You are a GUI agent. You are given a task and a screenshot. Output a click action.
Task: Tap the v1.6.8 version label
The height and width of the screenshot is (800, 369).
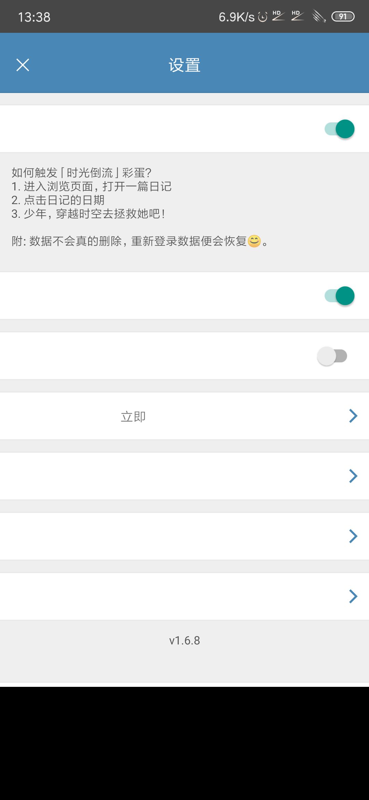[x=184, y=640]
